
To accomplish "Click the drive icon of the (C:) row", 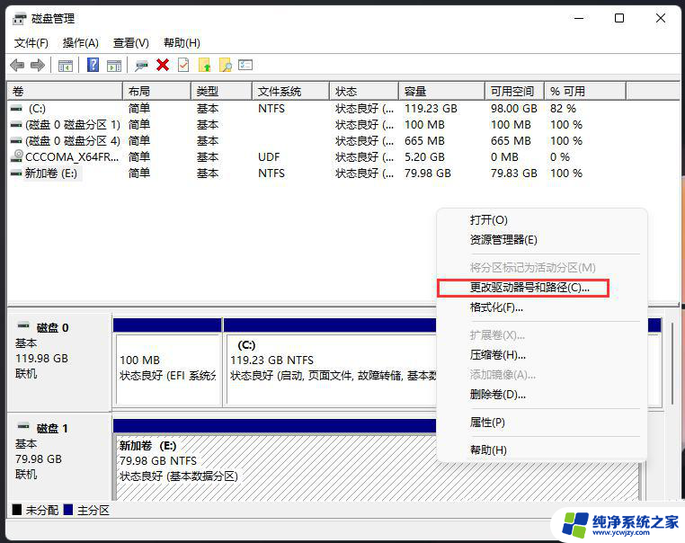I will [16, 109].
